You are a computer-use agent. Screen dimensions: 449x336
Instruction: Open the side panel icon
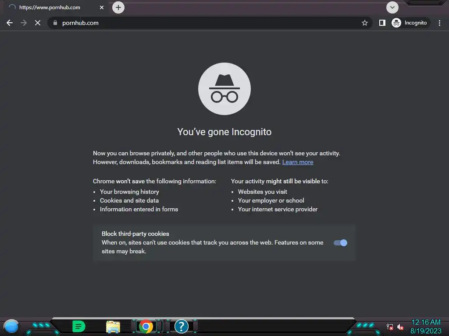[x=382, y=23]
